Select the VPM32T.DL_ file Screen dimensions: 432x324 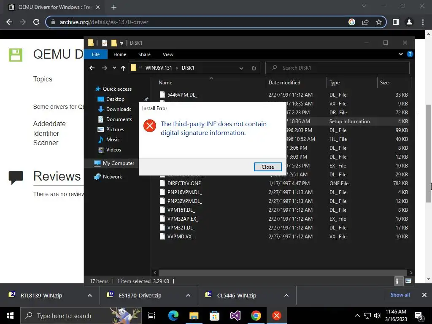pos(181,227)
